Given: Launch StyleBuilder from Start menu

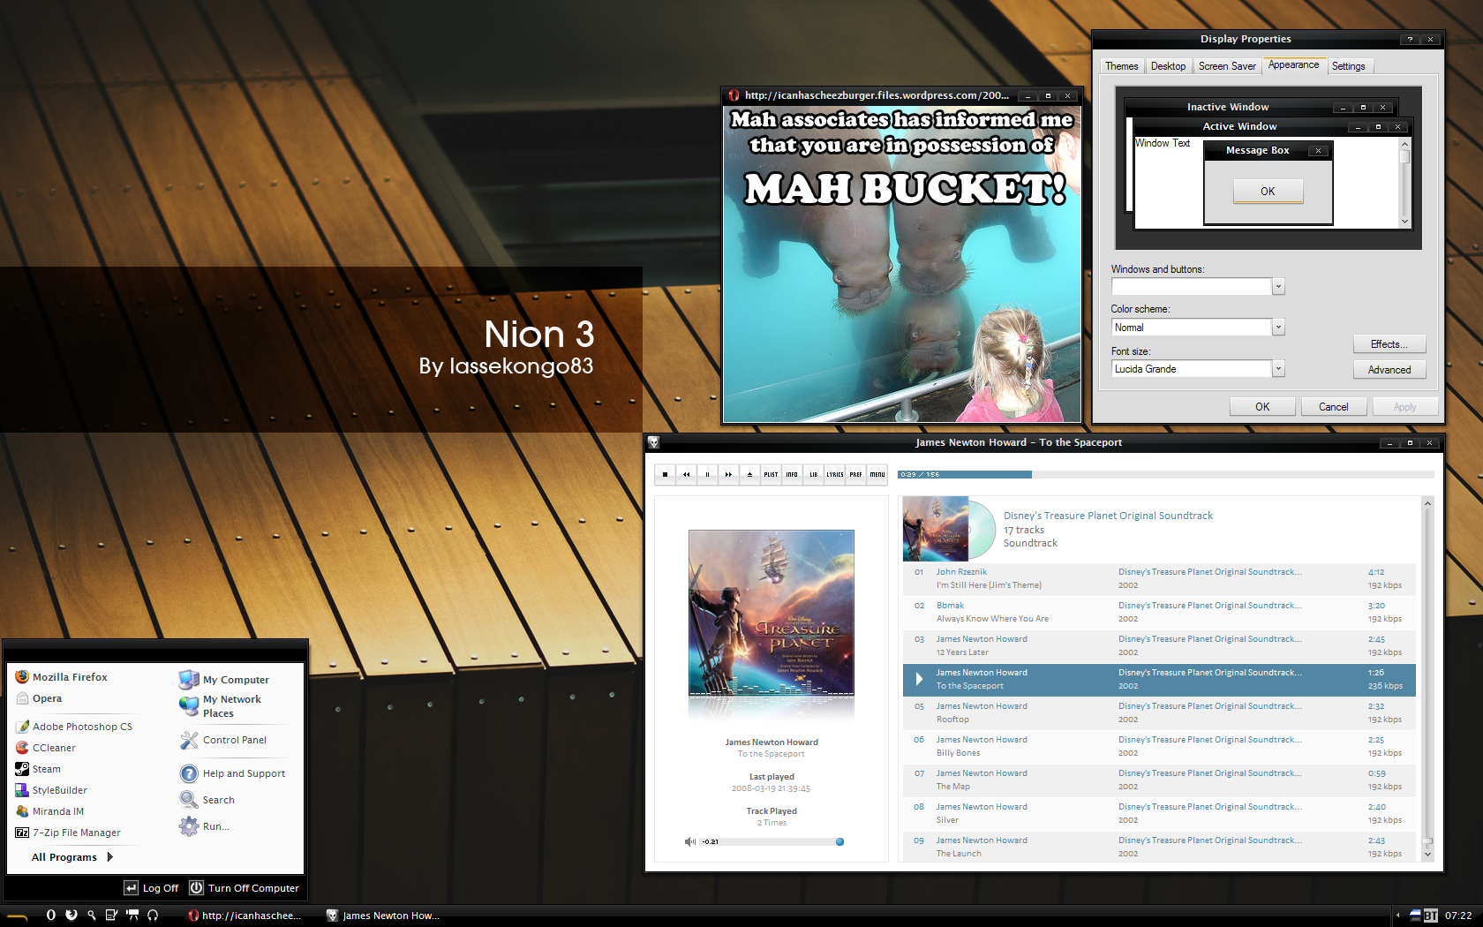Looking at the screenshot, I should pos(51,790).
